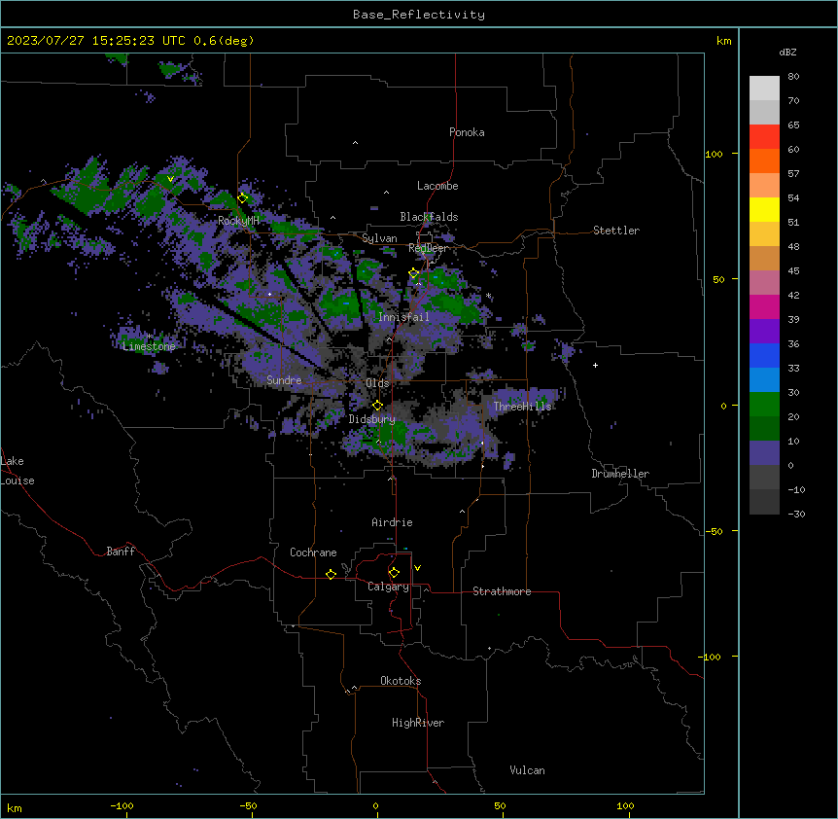The width and height of the screenshot is (838, 819).
Task: Click the Lake Louise map label
Action: coord(17,471)
